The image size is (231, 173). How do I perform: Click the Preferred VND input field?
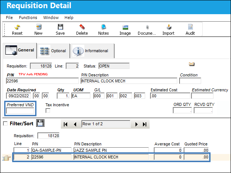pos(20,111)
